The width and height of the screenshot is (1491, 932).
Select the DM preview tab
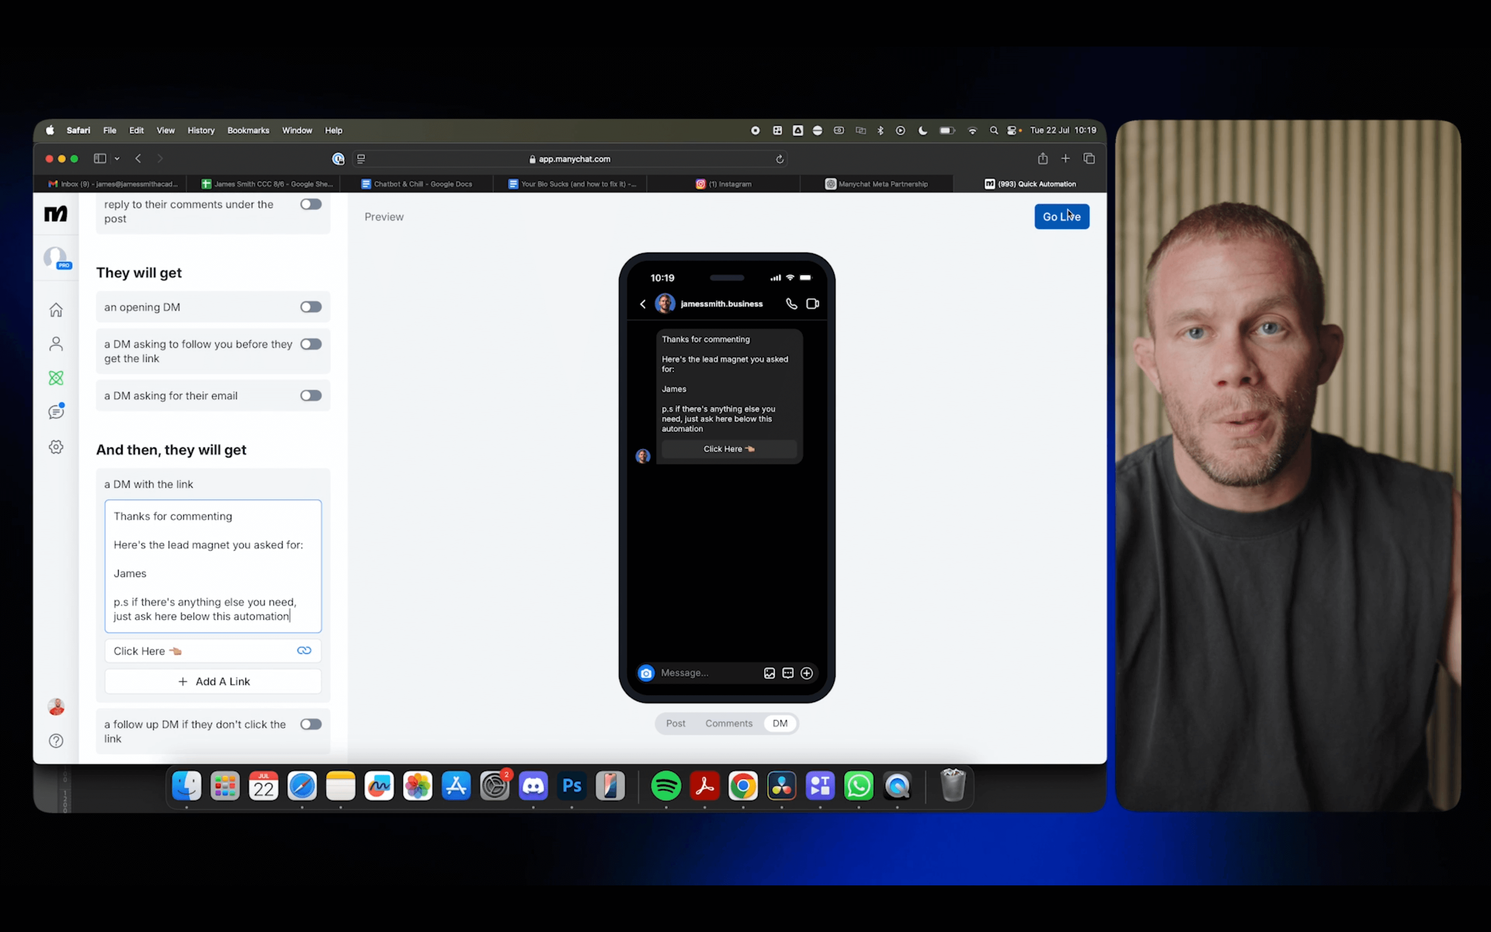coord(780,724)
